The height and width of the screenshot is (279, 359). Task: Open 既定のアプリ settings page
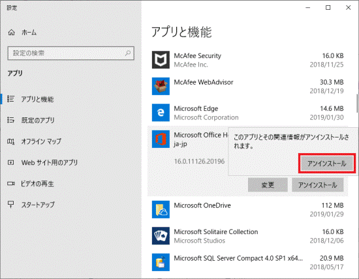click(x=38, y=120)
